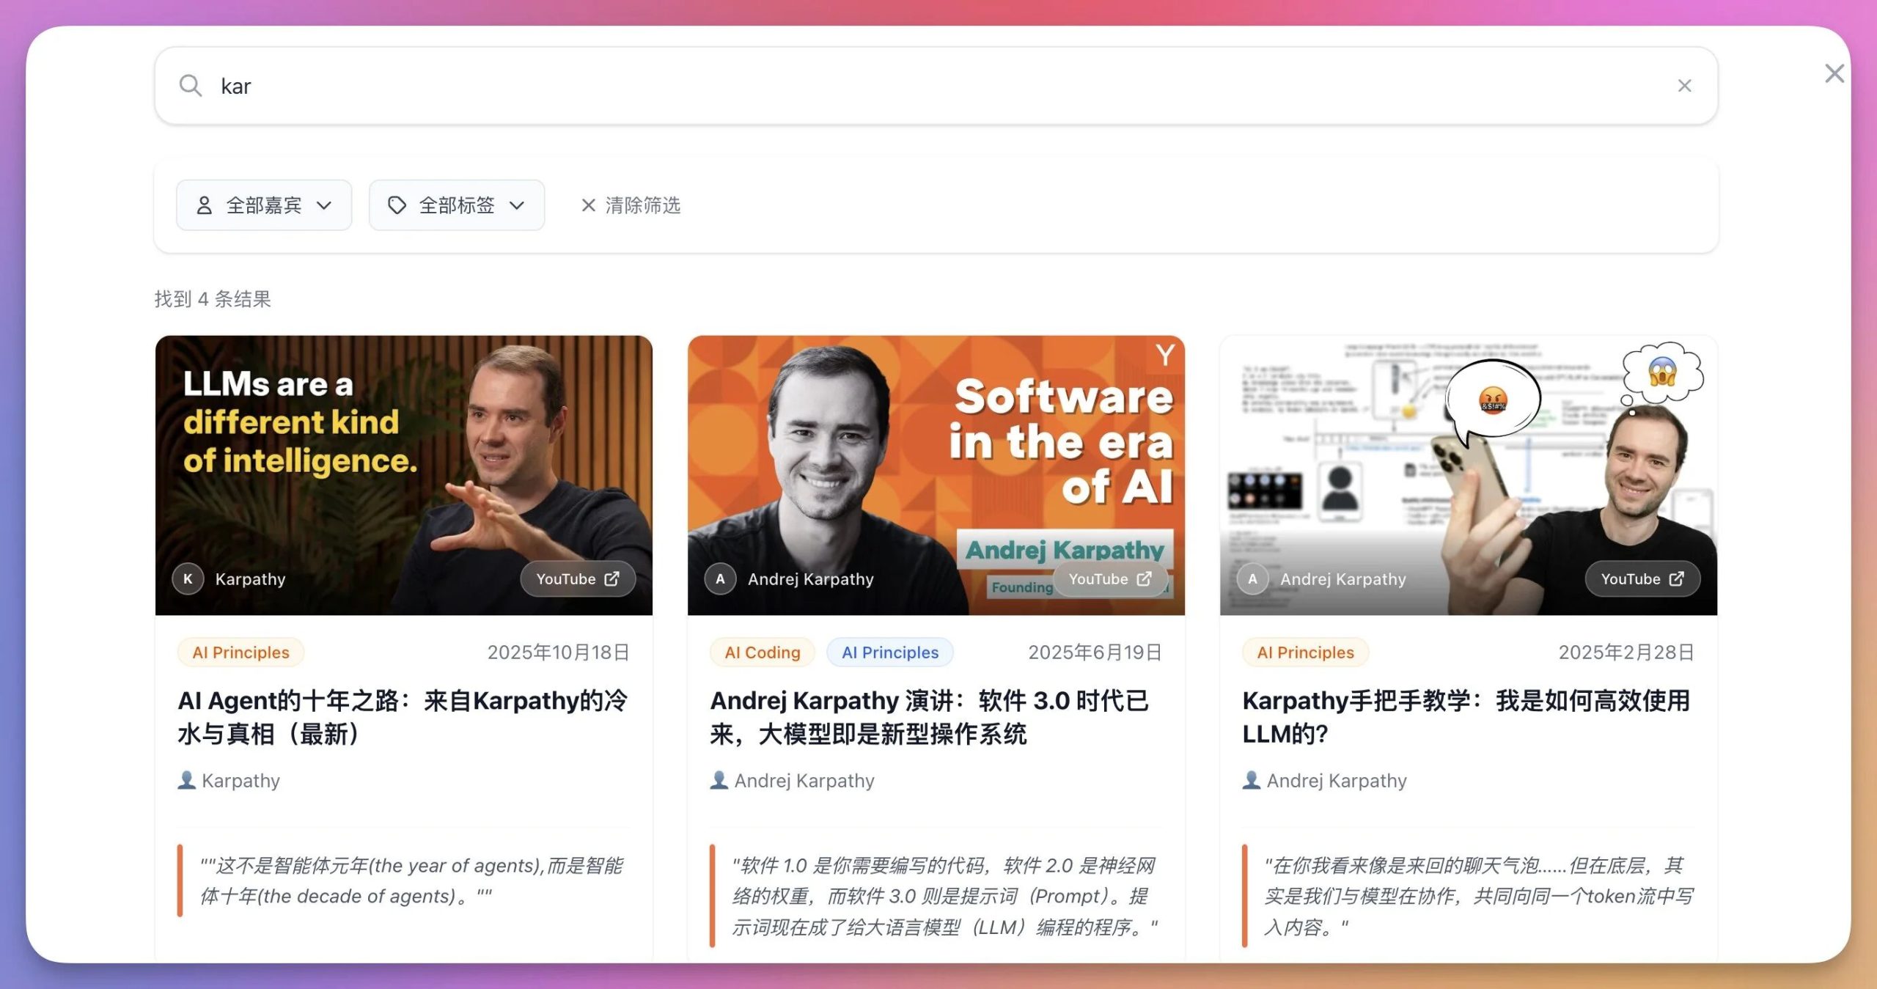Click the search magnifier icon
Image resolution: width=1877 pixels, height=989 pixels.
pyautogui.click(x=190, y=86)
